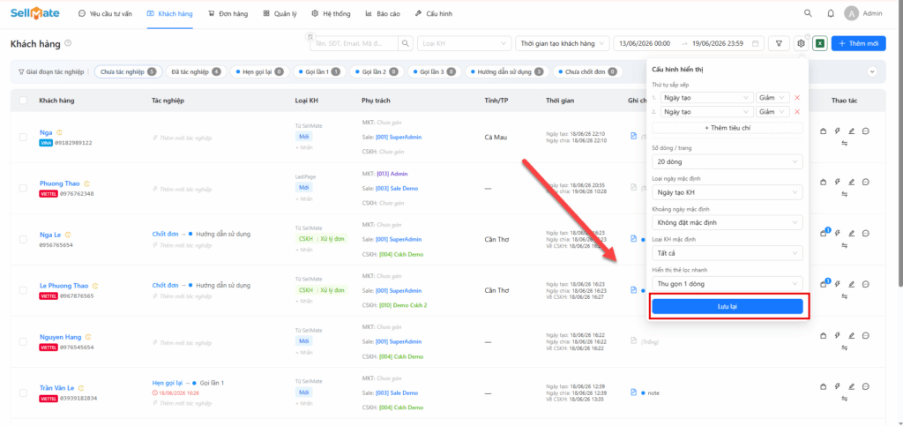Open the Đơn hàng menu
The width and height of the screenshot is (903, 426).
[228, 13]
